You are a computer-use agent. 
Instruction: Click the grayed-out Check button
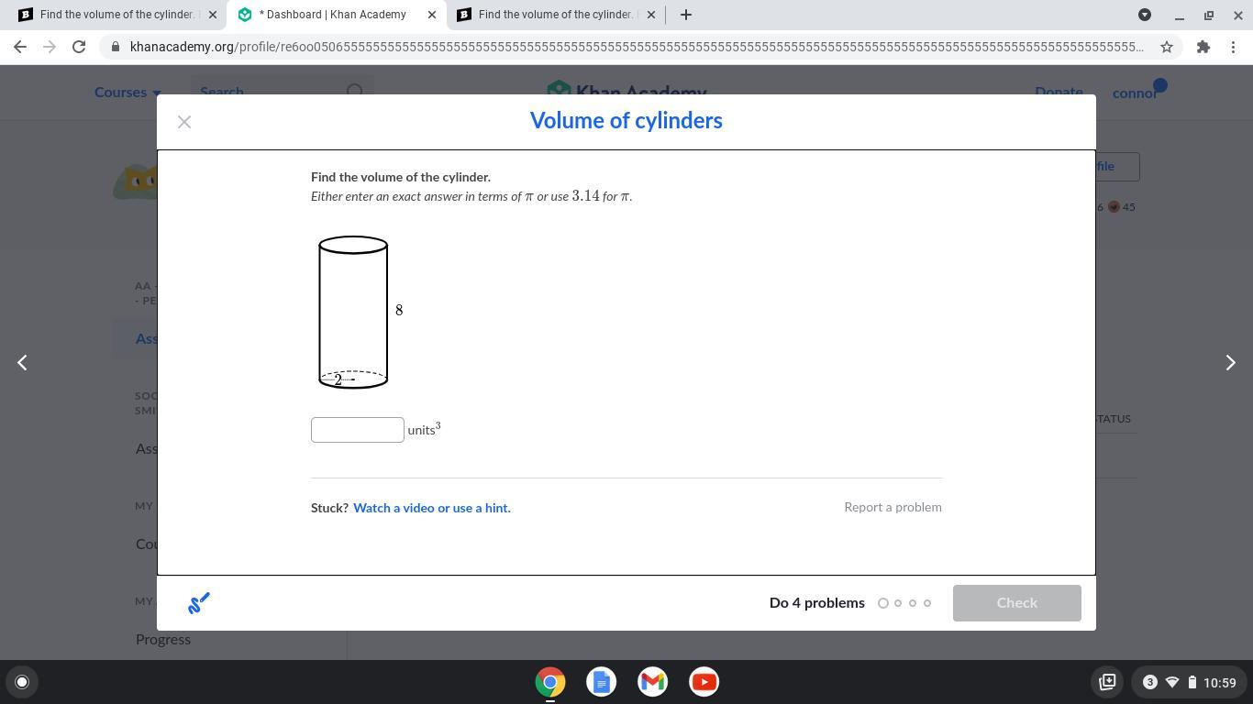[1016, 603]
